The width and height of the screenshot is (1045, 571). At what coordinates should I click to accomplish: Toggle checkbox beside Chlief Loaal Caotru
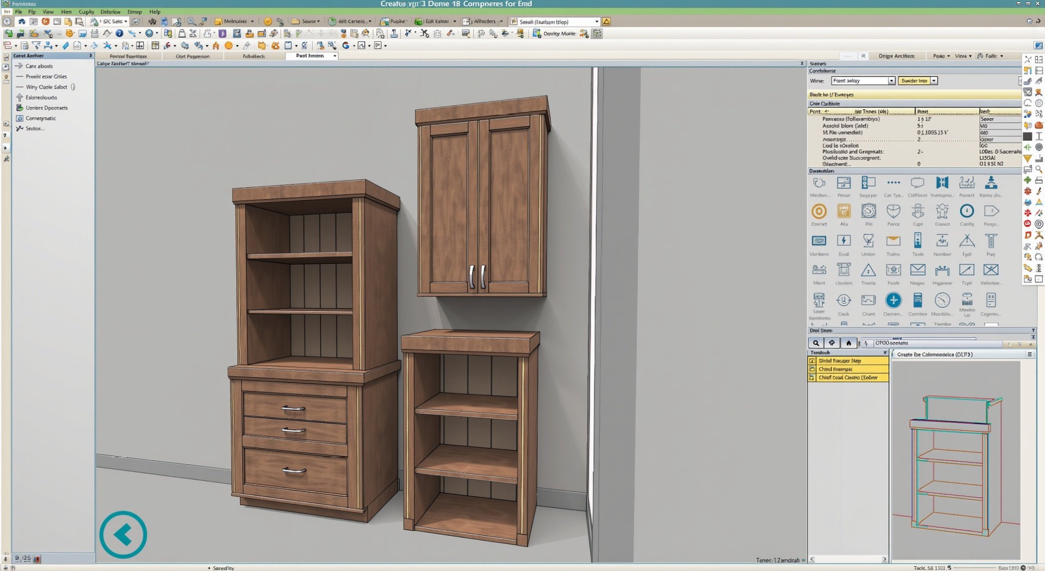tap(812, 378)
